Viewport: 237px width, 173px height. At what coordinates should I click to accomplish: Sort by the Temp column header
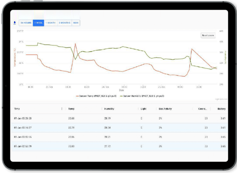pyautogui.click(x=71, y=109)
